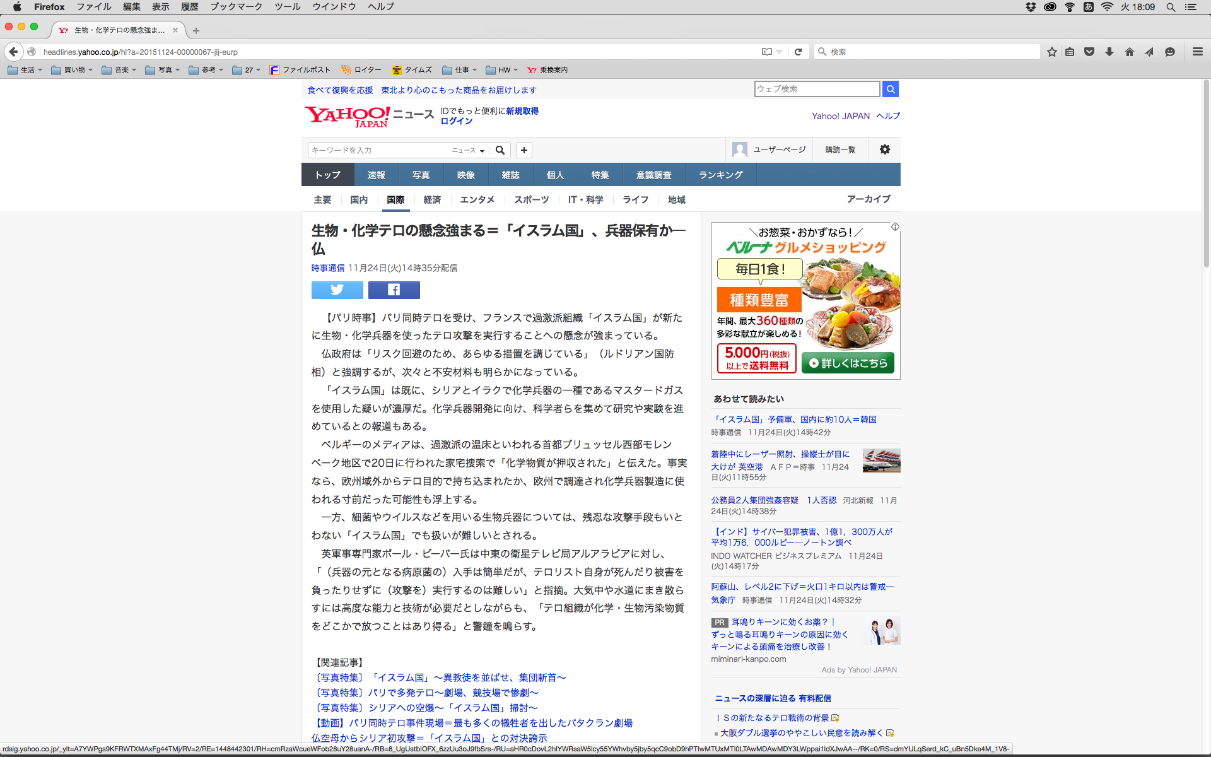Reload the page with refresh icon
This screenshot has width=1211, height=757.
coord(798,52)
